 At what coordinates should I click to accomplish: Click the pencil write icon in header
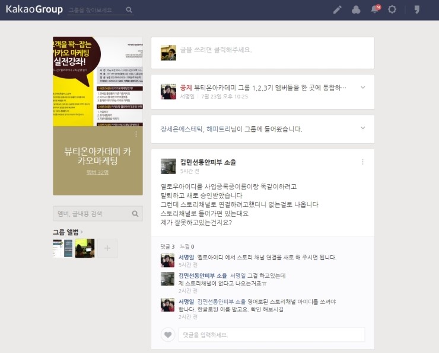[x=338, y=10]
